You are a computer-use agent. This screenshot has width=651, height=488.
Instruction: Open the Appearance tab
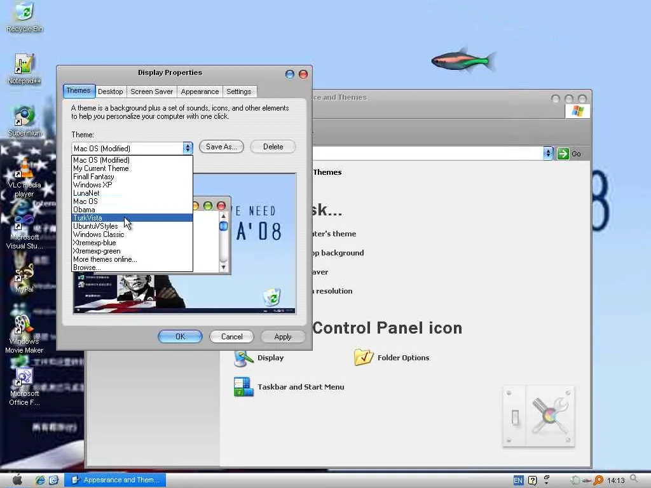[x=200, y=91]
